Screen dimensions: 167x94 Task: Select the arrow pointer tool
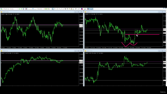point(53,9)
